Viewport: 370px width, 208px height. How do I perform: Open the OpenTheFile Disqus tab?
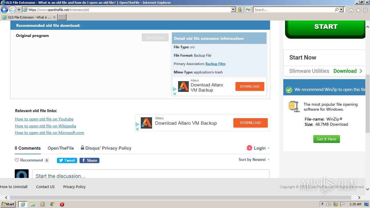(61, 148)
